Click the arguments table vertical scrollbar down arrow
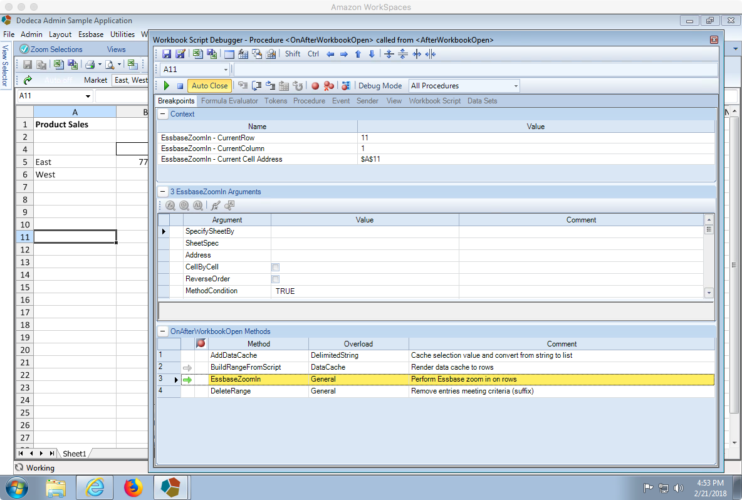The width and height of the screenshot is (742, 500). click(x=709, y=293)
